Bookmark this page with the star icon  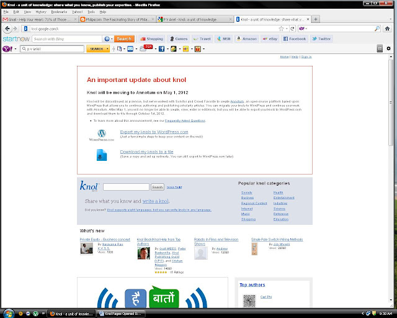(281, 29)
